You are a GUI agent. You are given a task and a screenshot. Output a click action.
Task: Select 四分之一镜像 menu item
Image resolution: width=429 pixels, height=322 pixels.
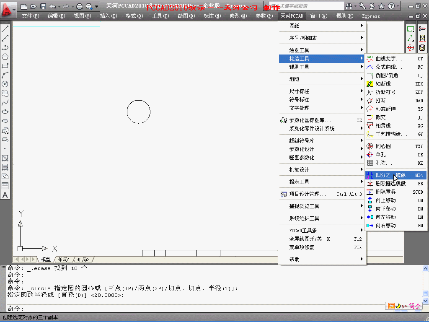(x=396, y=175)
